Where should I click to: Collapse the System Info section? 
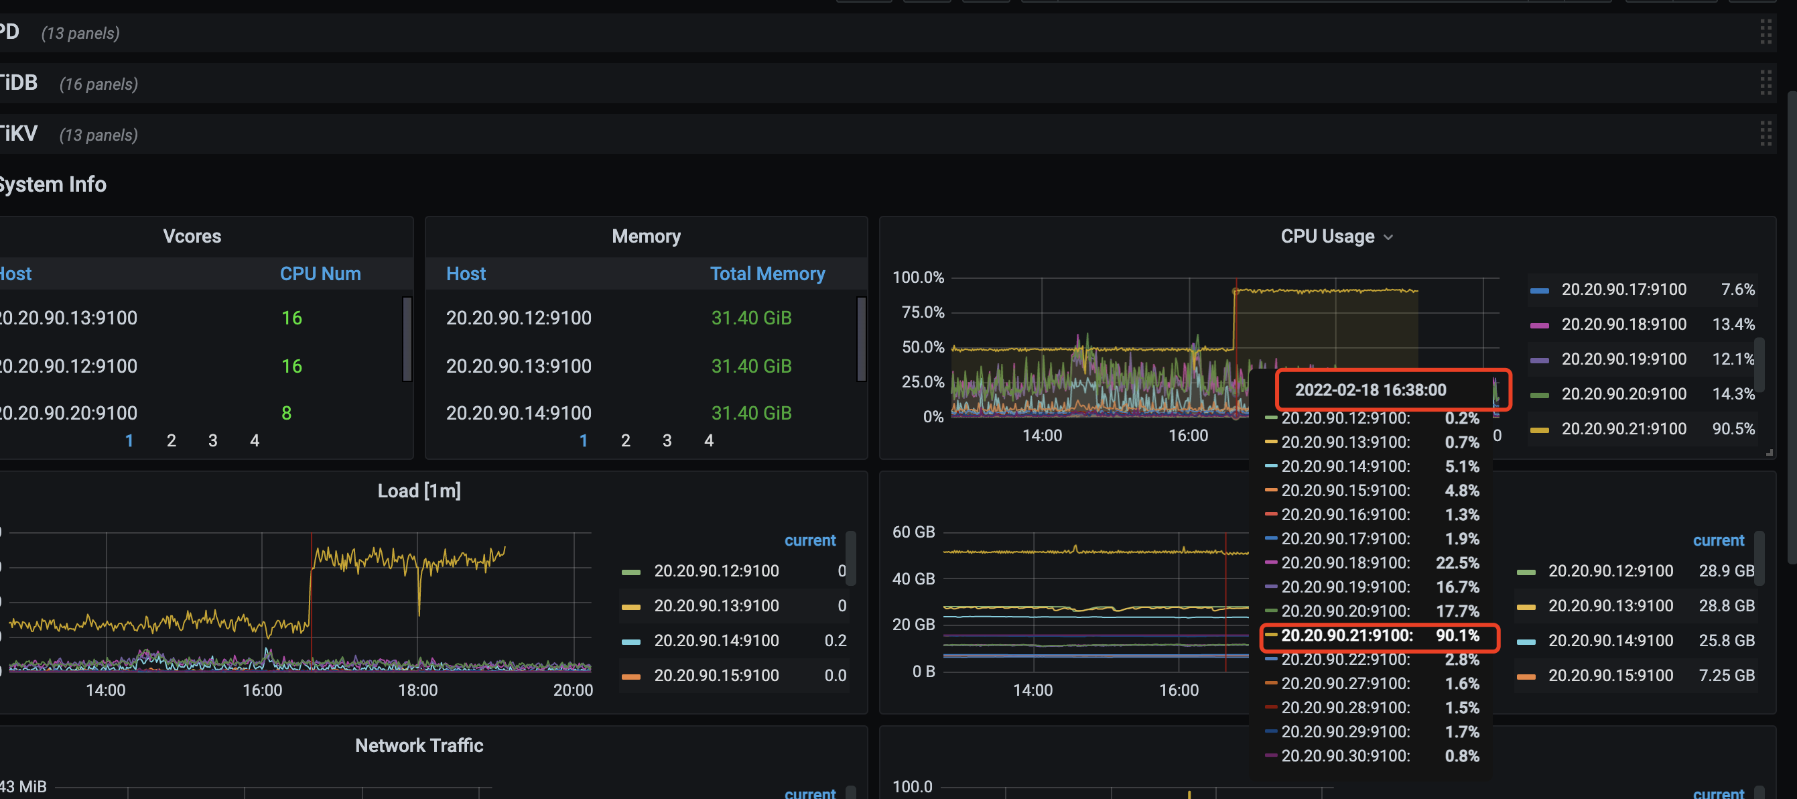click(x=53, y=184)
